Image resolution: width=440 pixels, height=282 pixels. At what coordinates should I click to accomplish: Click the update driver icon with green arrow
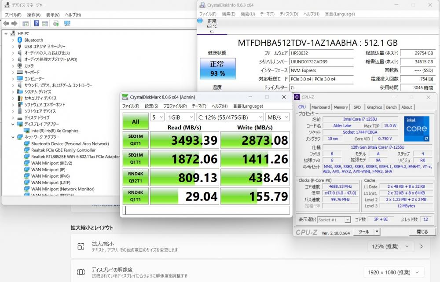[56, 23]
